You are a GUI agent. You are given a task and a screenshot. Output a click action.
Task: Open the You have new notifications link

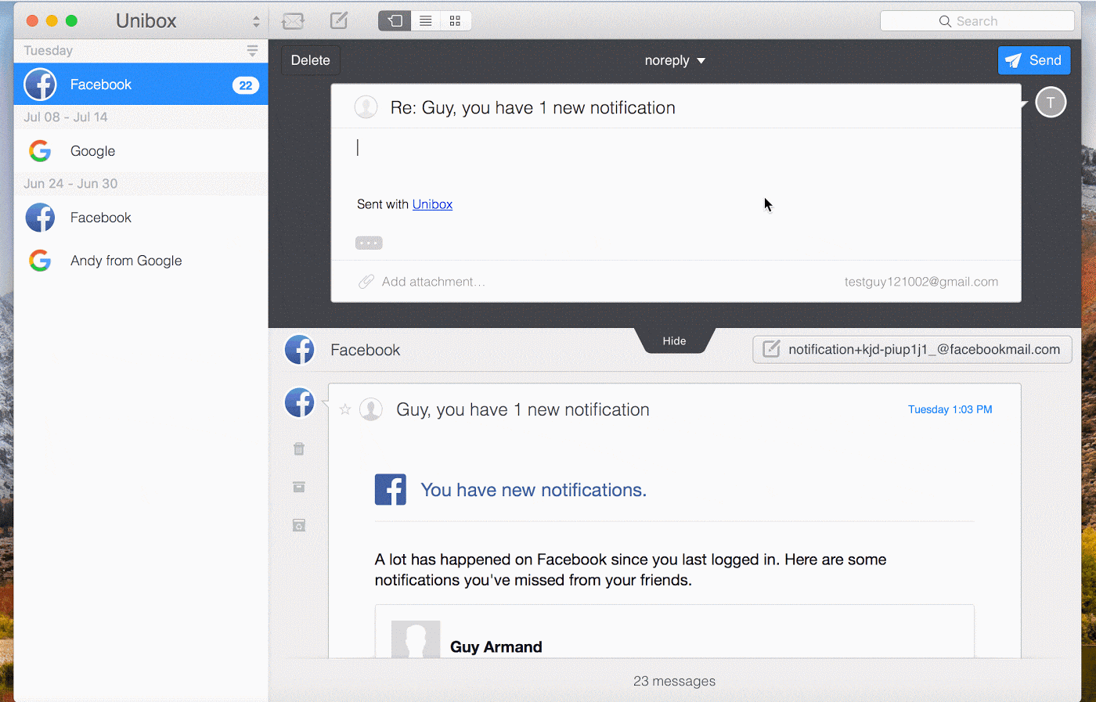pos(534,490)
